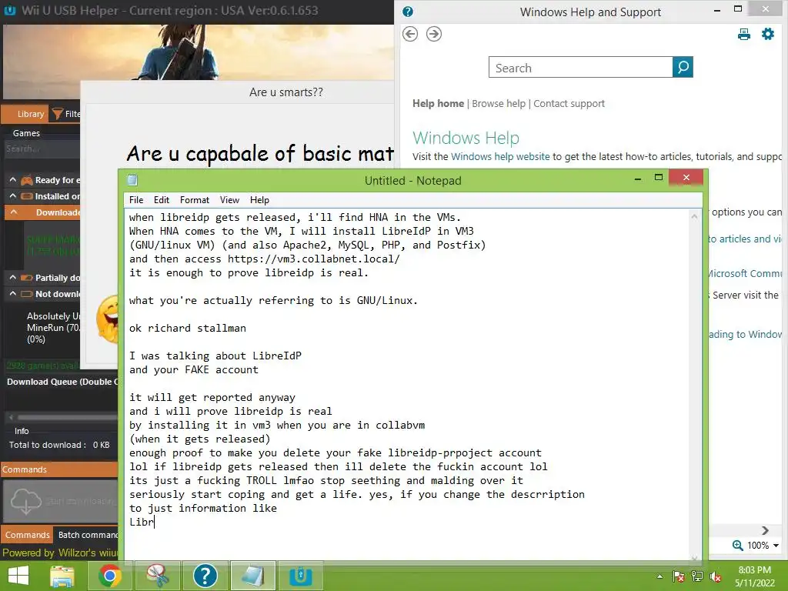Collapse the Downloaded group
This screenshot has width=788, height=591.
point(13,212)
